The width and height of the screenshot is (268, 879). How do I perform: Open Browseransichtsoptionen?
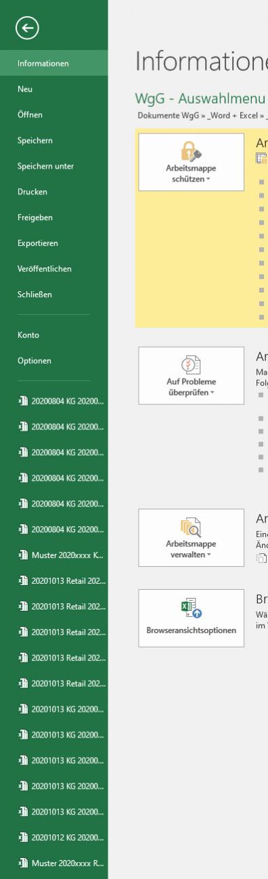pos(191,618)
